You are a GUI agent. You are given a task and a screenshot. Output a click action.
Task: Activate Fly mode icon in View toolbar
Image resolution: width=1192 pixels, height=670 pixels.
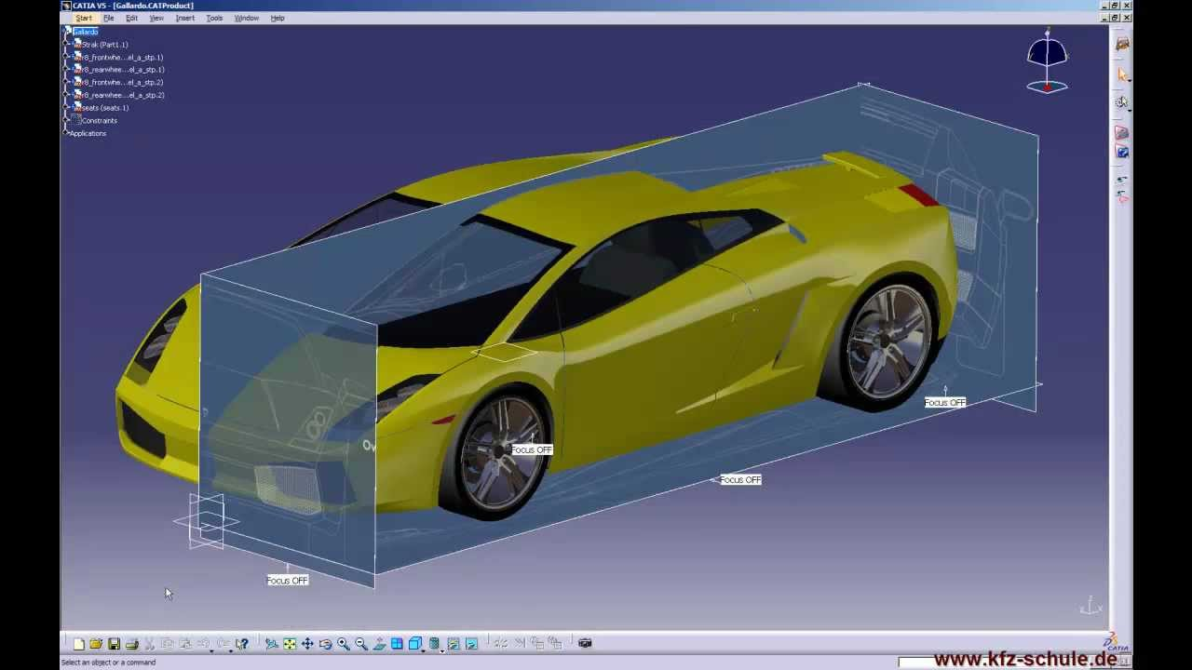click(x=271, y=643)
